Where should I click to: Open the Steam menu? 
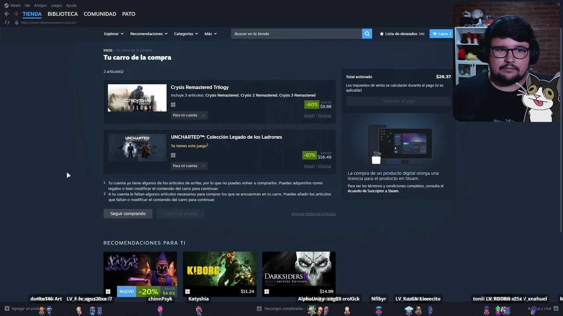(15, 5)
